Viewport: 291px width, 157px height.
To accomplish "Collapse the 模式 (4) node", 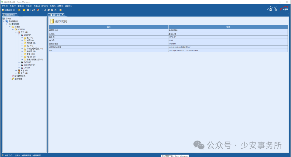I will point(16,32).
